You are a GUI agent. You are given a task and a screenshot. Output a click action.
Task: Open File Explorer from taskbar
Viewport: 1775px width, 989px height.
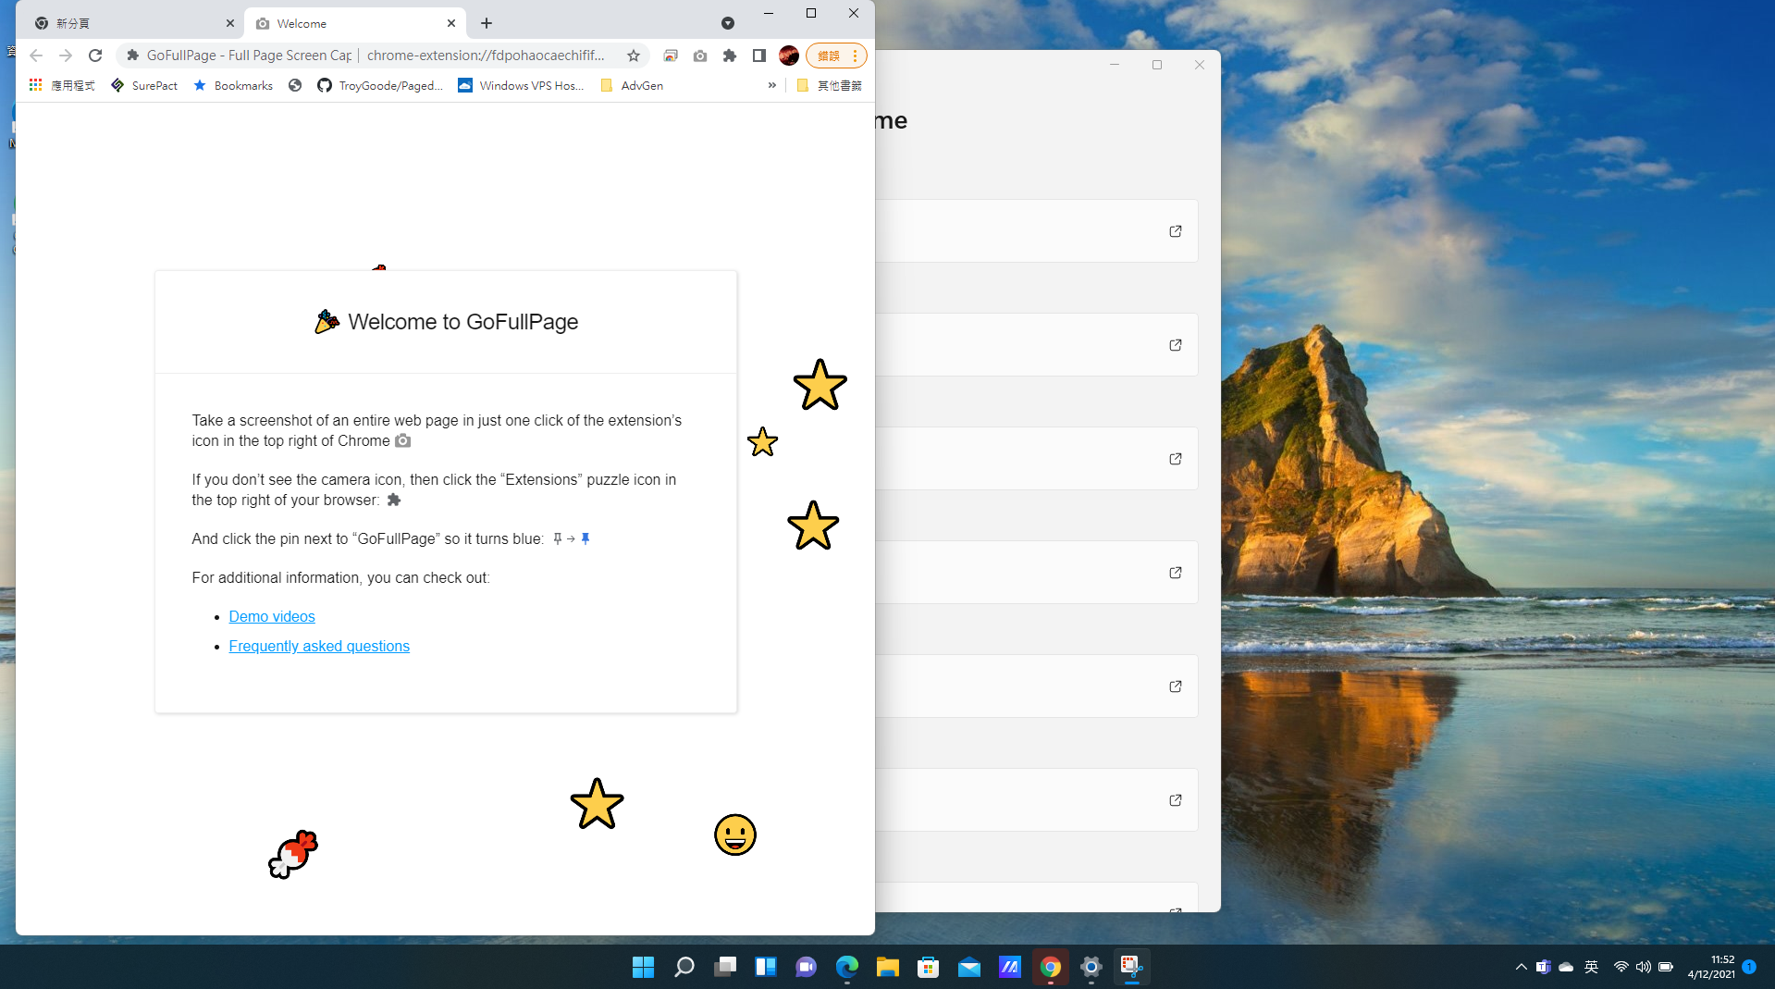click(887, 967)
